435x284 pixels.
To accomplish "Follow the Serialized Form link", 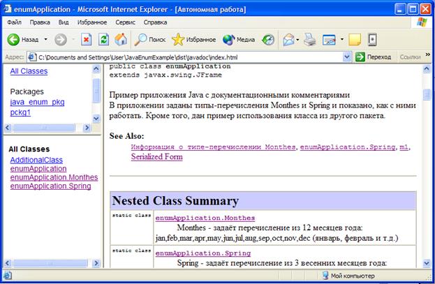I will pyautogui.click(x=156, y=157).
